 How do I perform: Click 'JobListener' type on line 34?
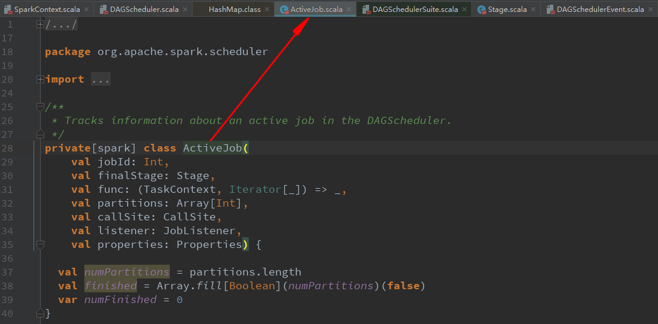200,231
